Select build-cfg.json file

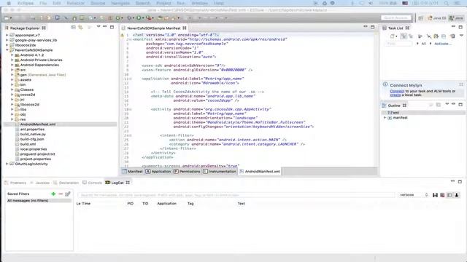click(x=32, y=139)
